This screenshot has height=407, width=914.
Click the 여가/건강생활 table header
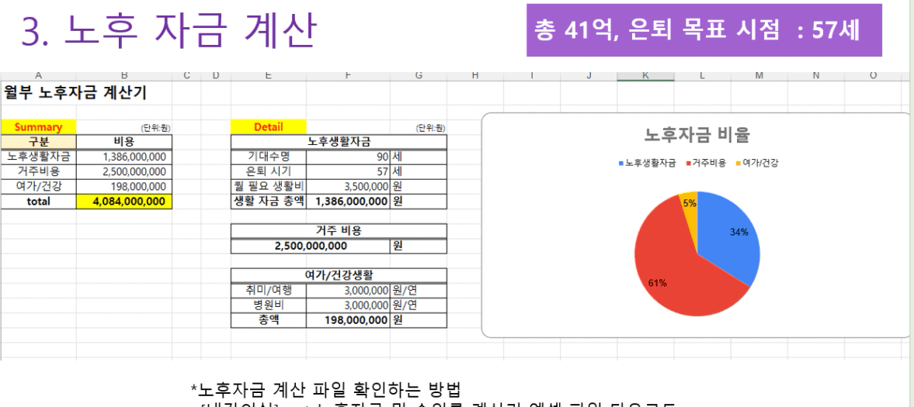pyautogui.click(x=339, y=275)
